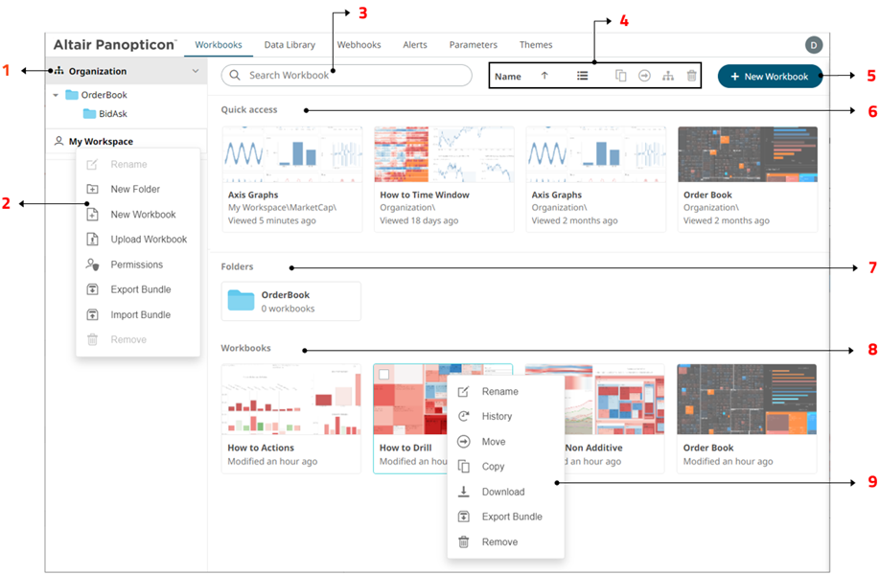Click the Import Bundle box icon
880x575 pixels.
coord(93,314)
